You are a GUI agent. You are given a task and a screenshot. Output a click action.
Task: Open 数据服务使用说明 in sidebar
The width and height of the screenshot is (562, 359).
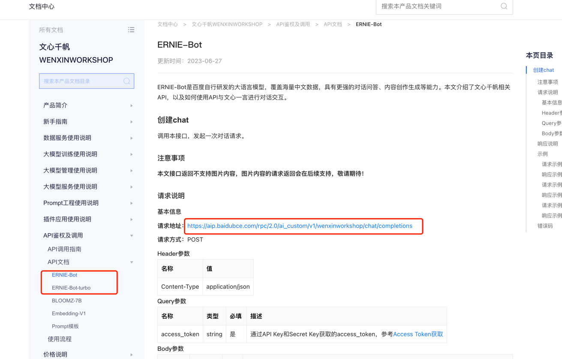click(x=67, y=138)
